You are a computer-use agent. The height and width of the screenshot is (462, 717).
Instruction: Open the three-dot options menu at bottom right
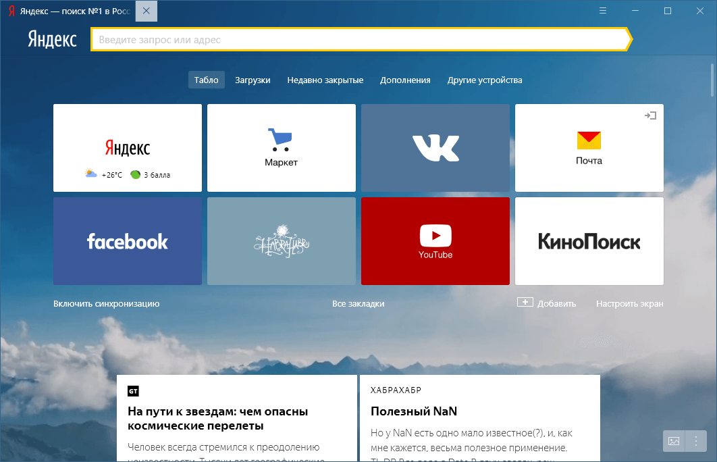[x=695, y=441]
